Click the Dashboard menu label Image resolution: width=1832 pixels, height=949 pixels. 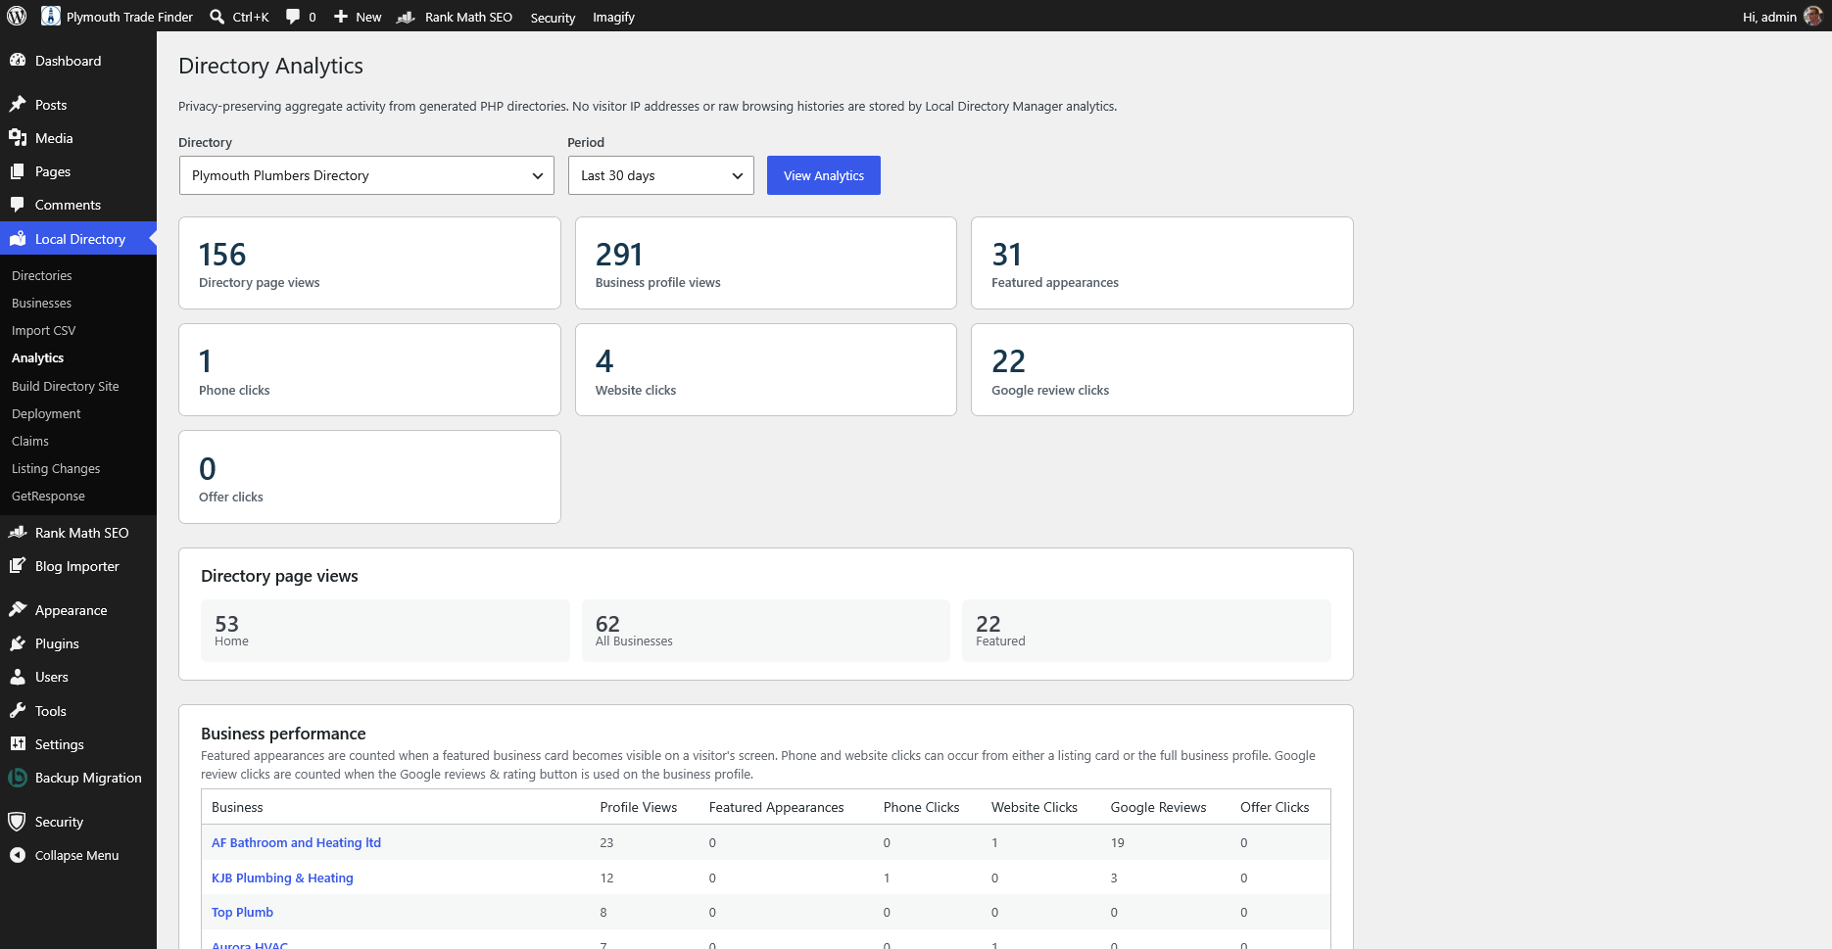click(68, 61)
